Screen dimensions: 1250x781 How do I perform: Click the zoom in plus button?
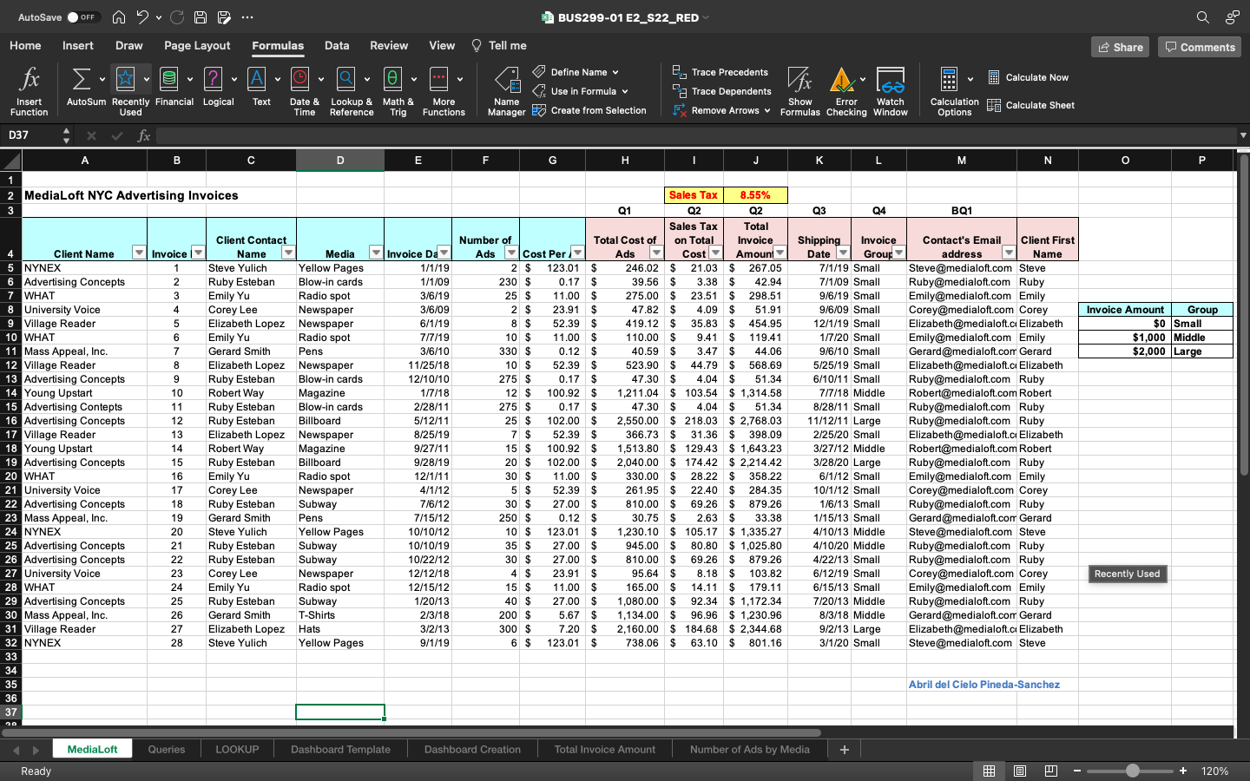1182,771
